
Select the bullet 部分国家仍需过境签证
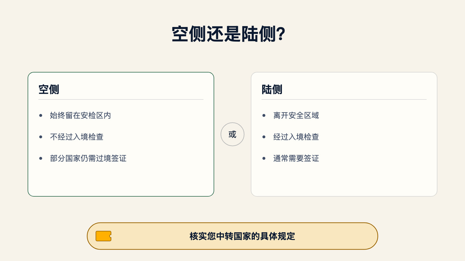pyautogui.click(x=88, y=158)
